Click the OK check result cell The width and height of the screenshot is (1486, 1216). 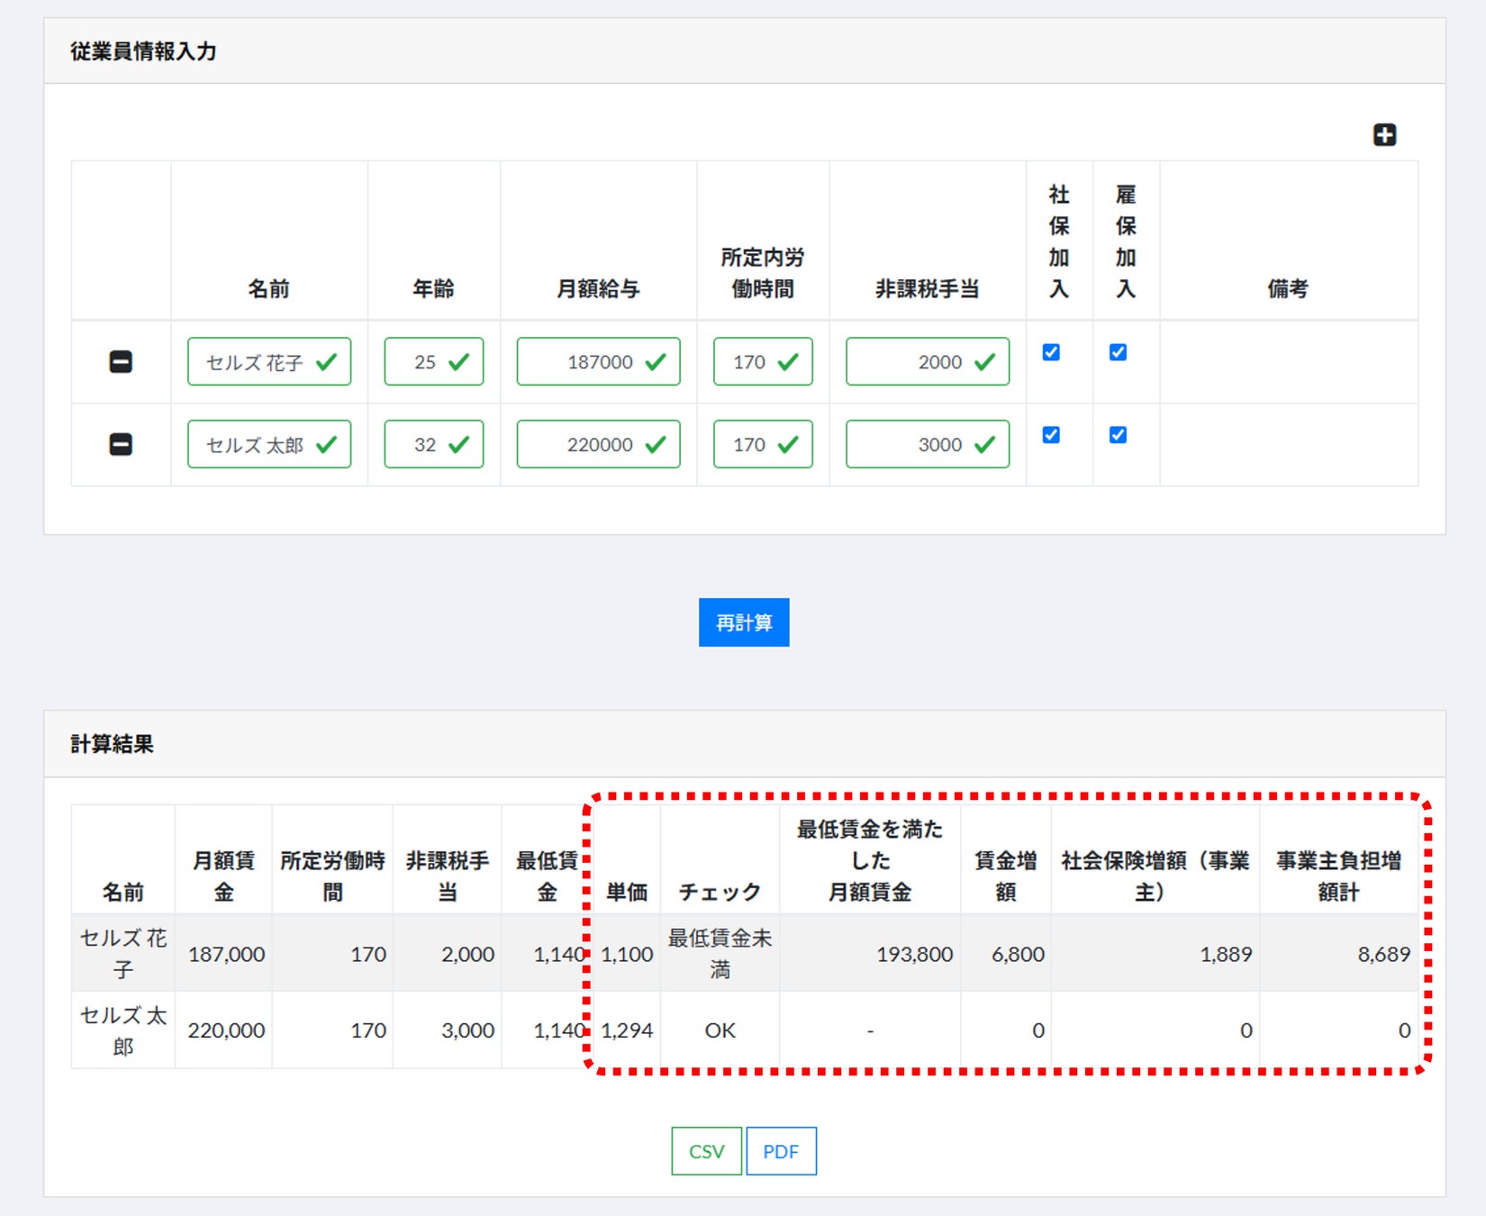click(x=720, y=1030)
